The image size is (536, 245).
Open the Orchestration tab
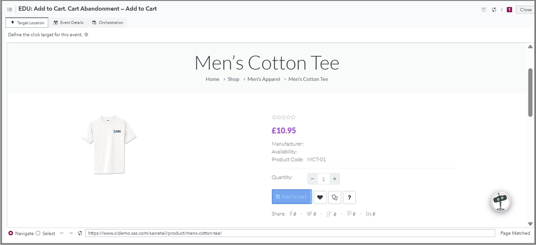(x=107, y=23)
